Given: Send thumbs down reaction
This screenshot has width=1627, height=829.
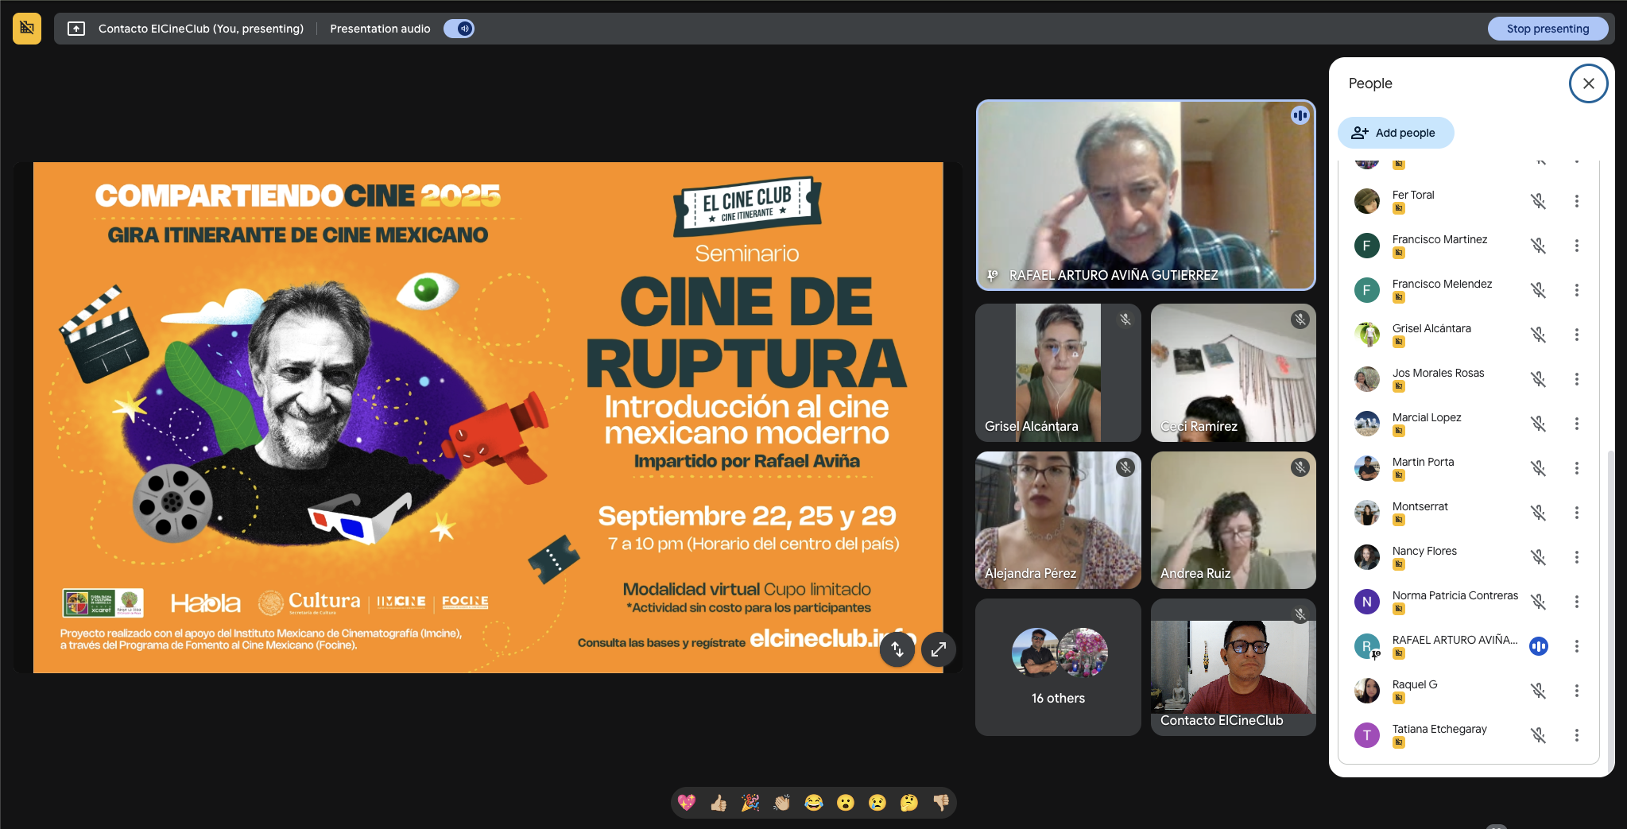Looking at the screenshot, I should (x=941, y=803).
